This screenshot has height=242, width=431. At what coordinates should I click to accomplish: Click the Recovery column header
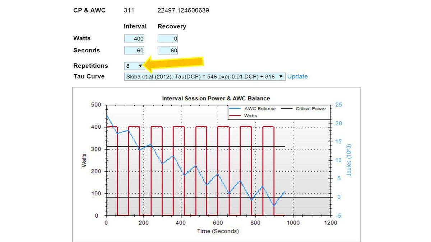click(172, 27)
